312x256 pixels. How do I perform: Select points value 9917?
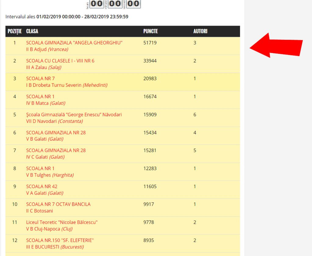tap(149, 204)
